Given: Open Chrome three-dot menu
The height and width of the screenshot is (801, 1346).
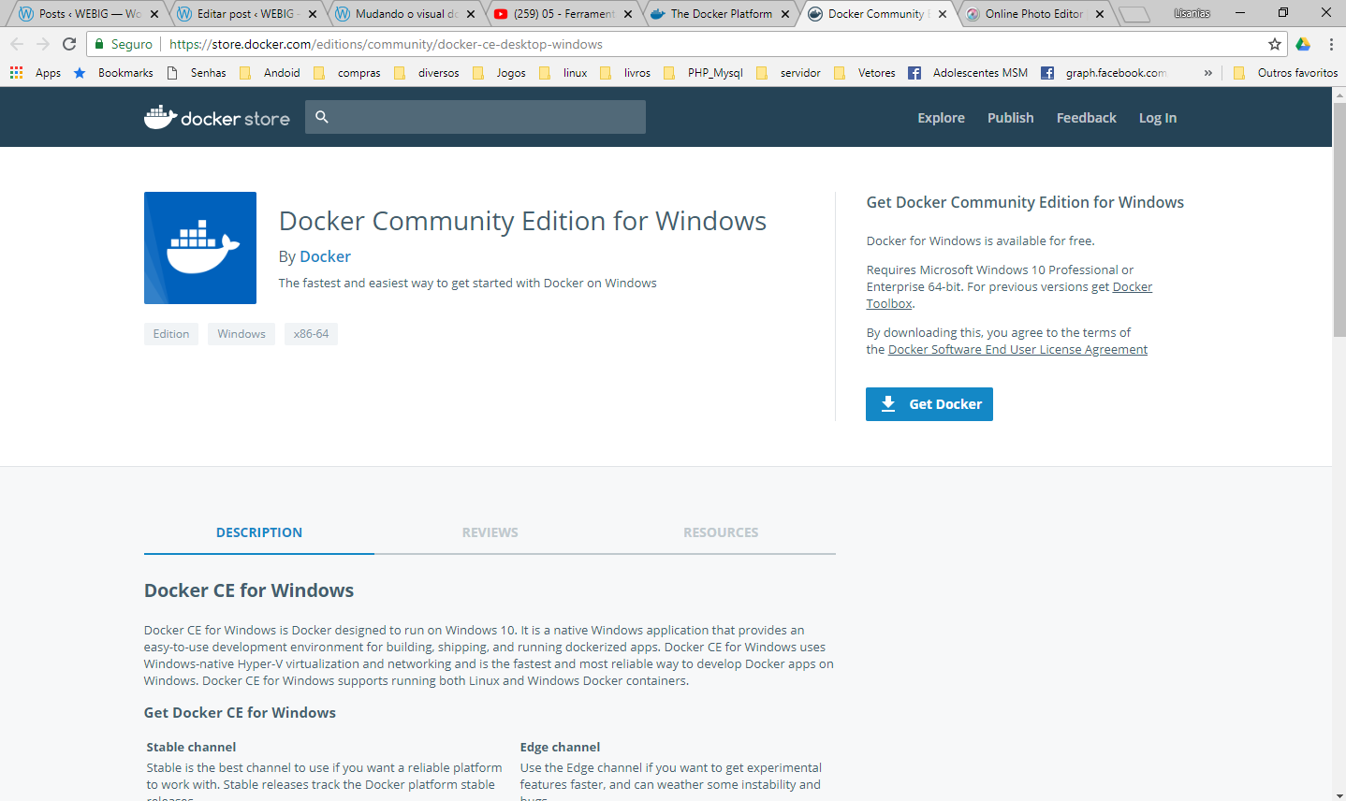Looking at the screenshot, I should [x=1331, y=44].
